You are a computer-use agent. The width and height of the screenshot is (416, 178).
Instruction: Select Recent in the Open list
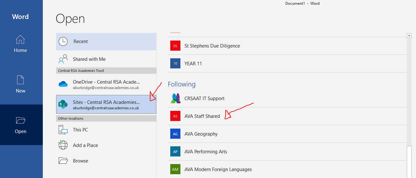(106, 41)
